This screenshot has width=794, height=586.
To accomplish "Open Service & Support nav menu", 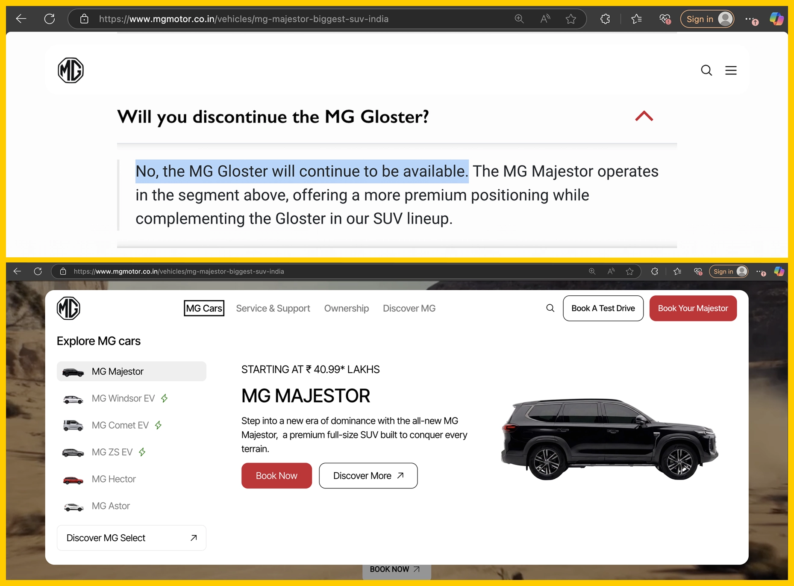I will click(x=273, y=308).
